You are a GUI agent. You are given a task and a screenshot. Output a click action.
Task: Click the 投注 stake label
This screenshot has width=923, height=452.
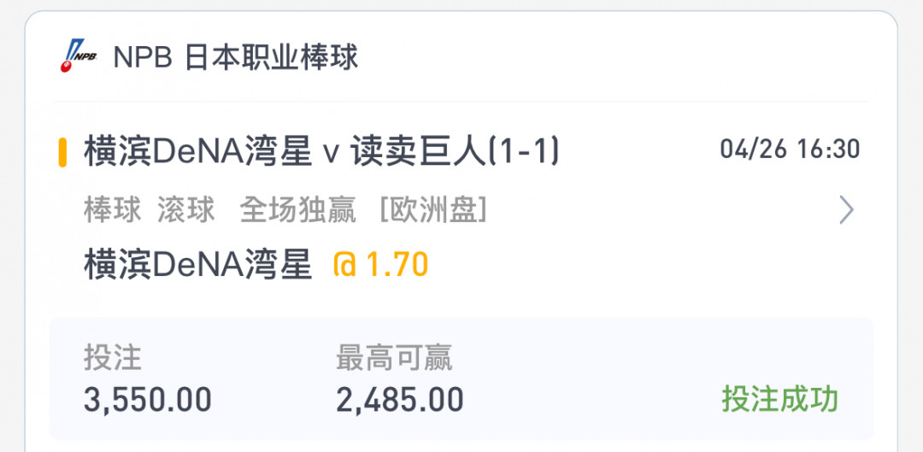pos(113,357)
